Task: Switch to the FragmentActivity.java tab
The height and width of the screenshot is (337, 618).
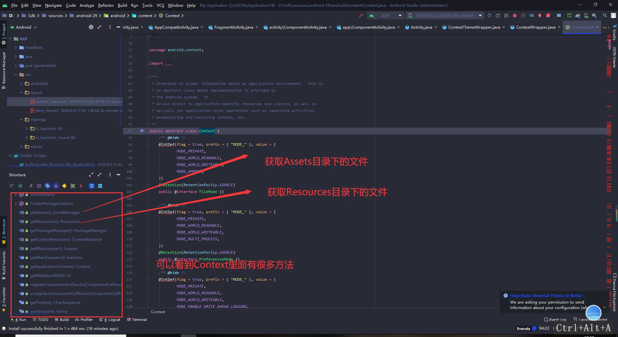Action: point(234,27)
